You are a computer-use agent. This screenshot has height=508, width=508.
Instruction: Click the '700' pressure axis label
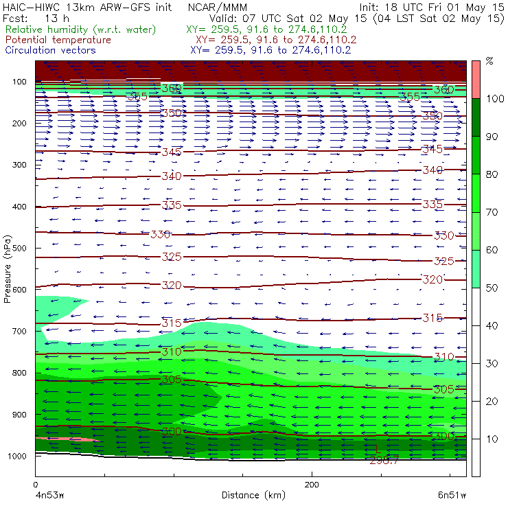[x=19, y=331]
